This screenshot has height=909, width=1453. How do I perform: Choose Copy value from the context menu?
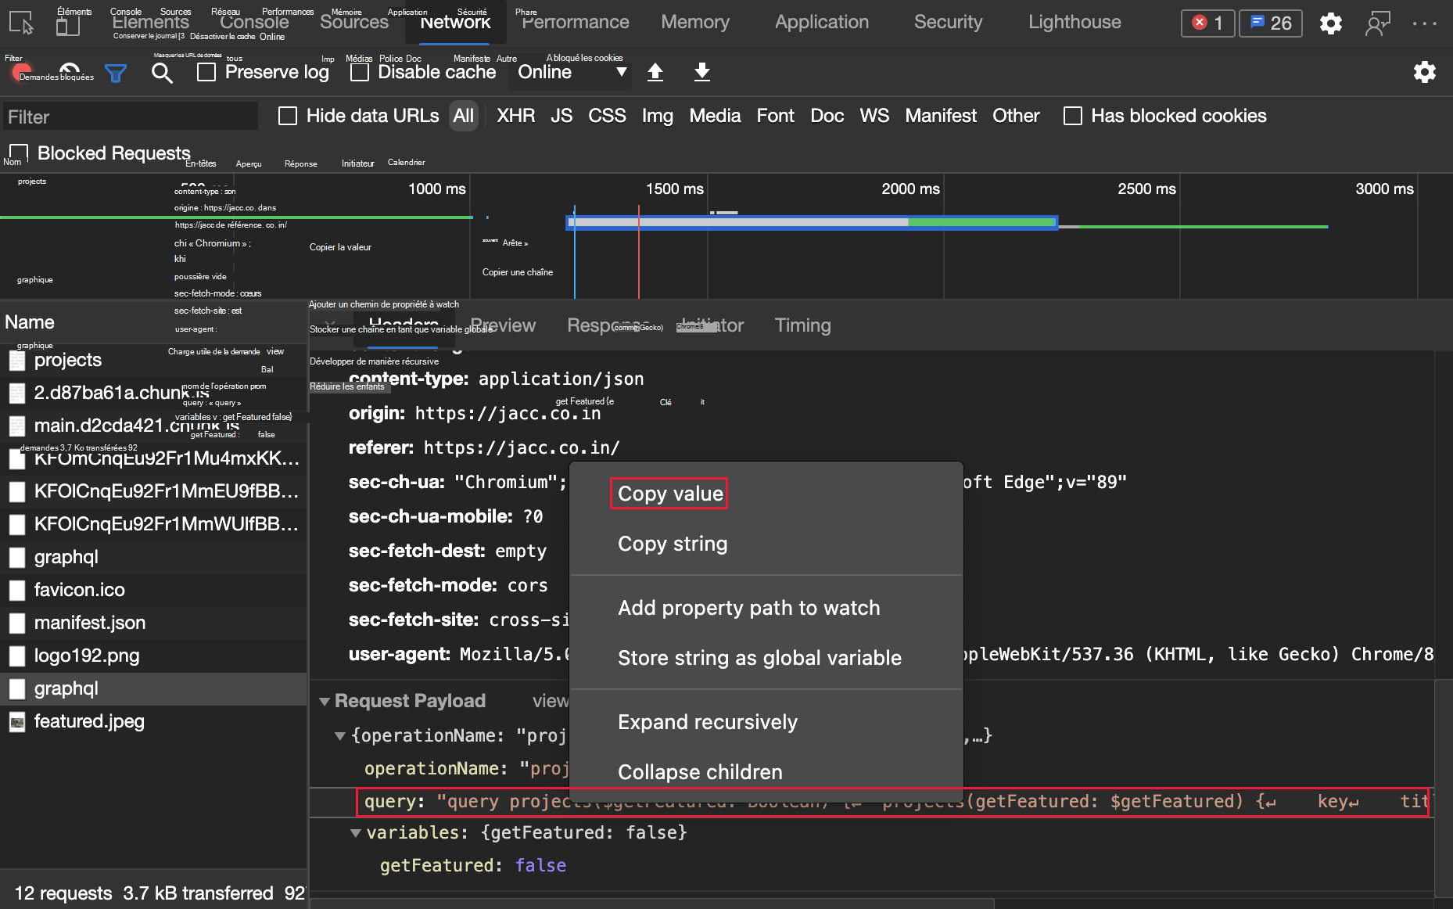click(669, 494)
